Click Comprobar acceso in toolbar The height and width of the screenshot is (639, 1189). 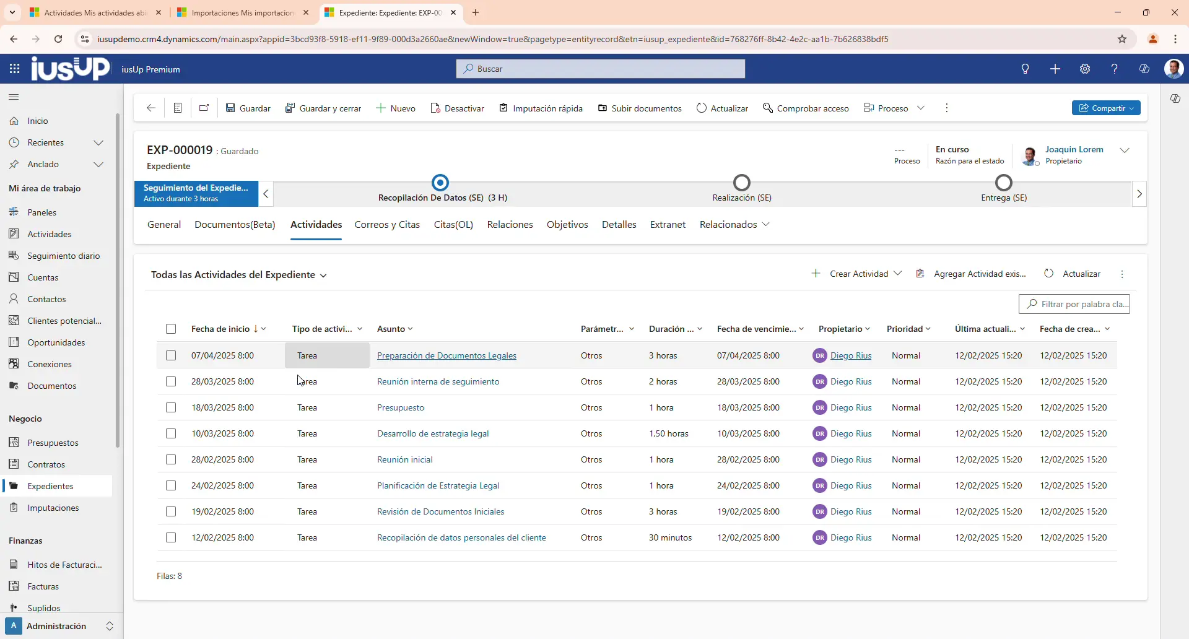[x=806, y=108]
